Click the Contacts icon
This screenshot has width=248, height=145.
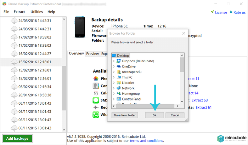pos(96,86)
